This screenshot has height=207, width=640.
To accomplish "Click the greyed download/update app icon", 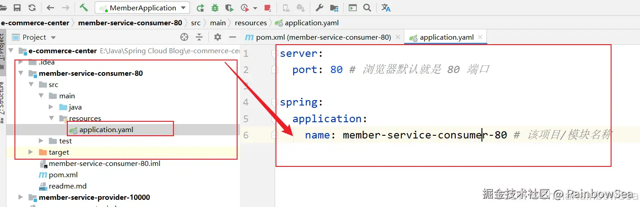I will coord(300,8).
